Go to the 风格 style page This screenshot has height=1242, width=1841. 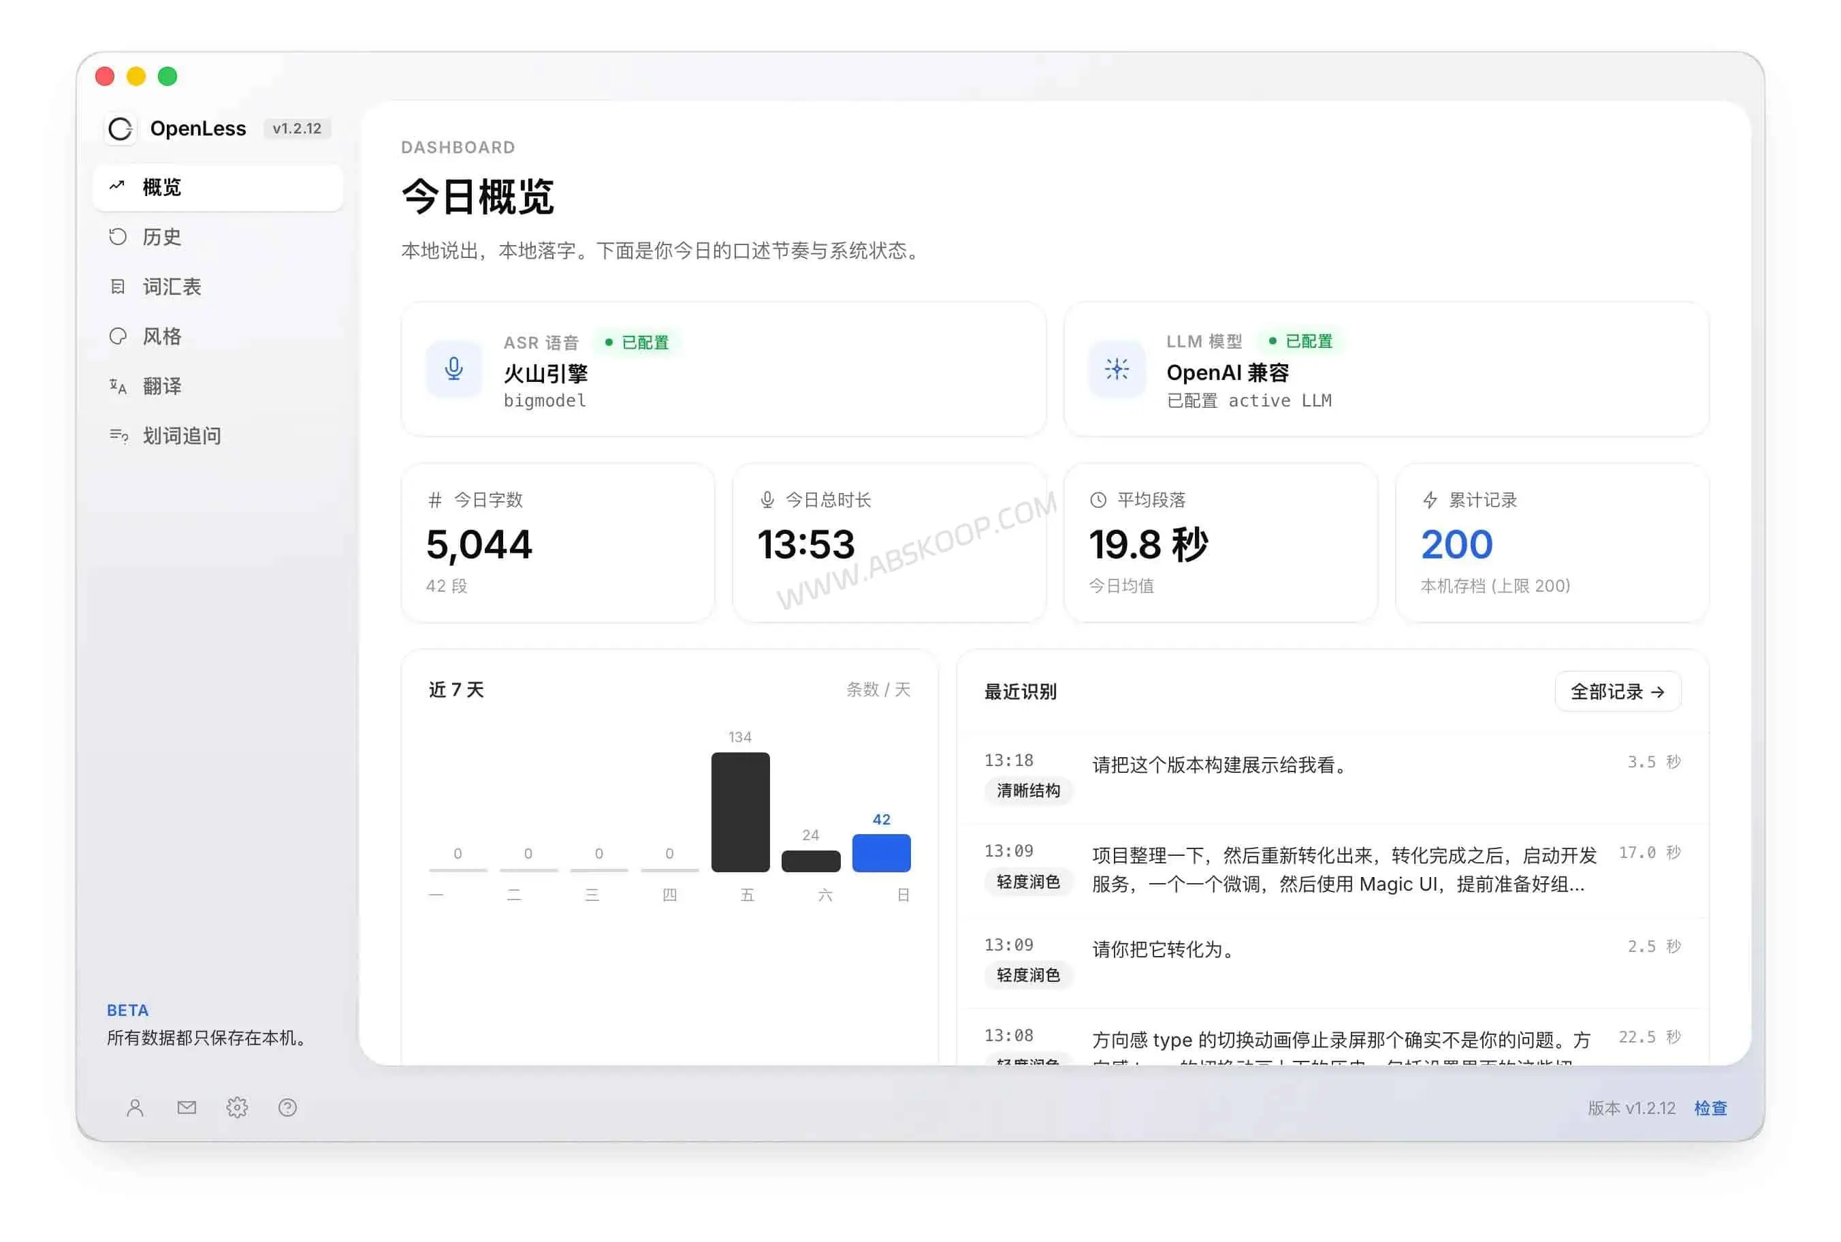tap(218, 336)
